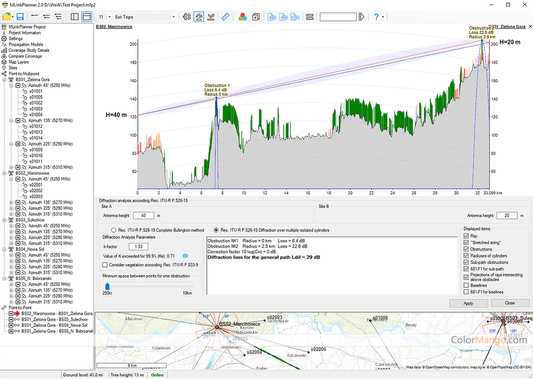Image resolution: width=533 pixels, height=379 pixels.
Task: Click the single-pane layout toolbar icon
Action: pos(87,17)
